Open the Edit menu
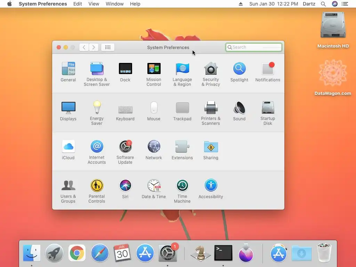 click(78, 4)
